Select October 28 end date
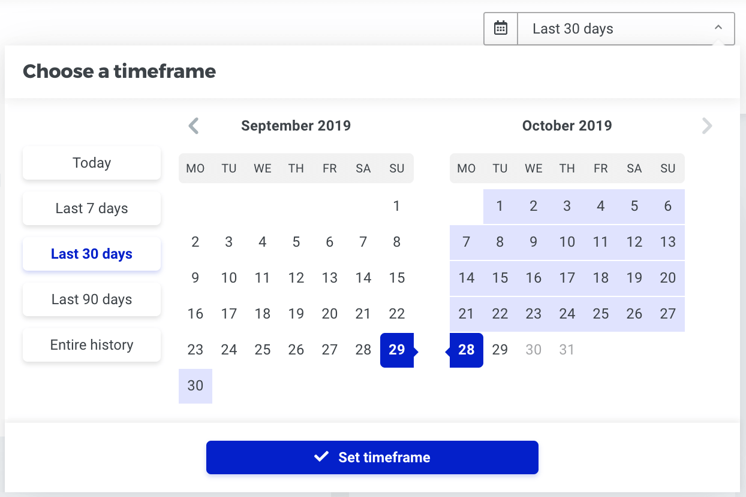Screen dimensions: 746x497 point(467,350)
